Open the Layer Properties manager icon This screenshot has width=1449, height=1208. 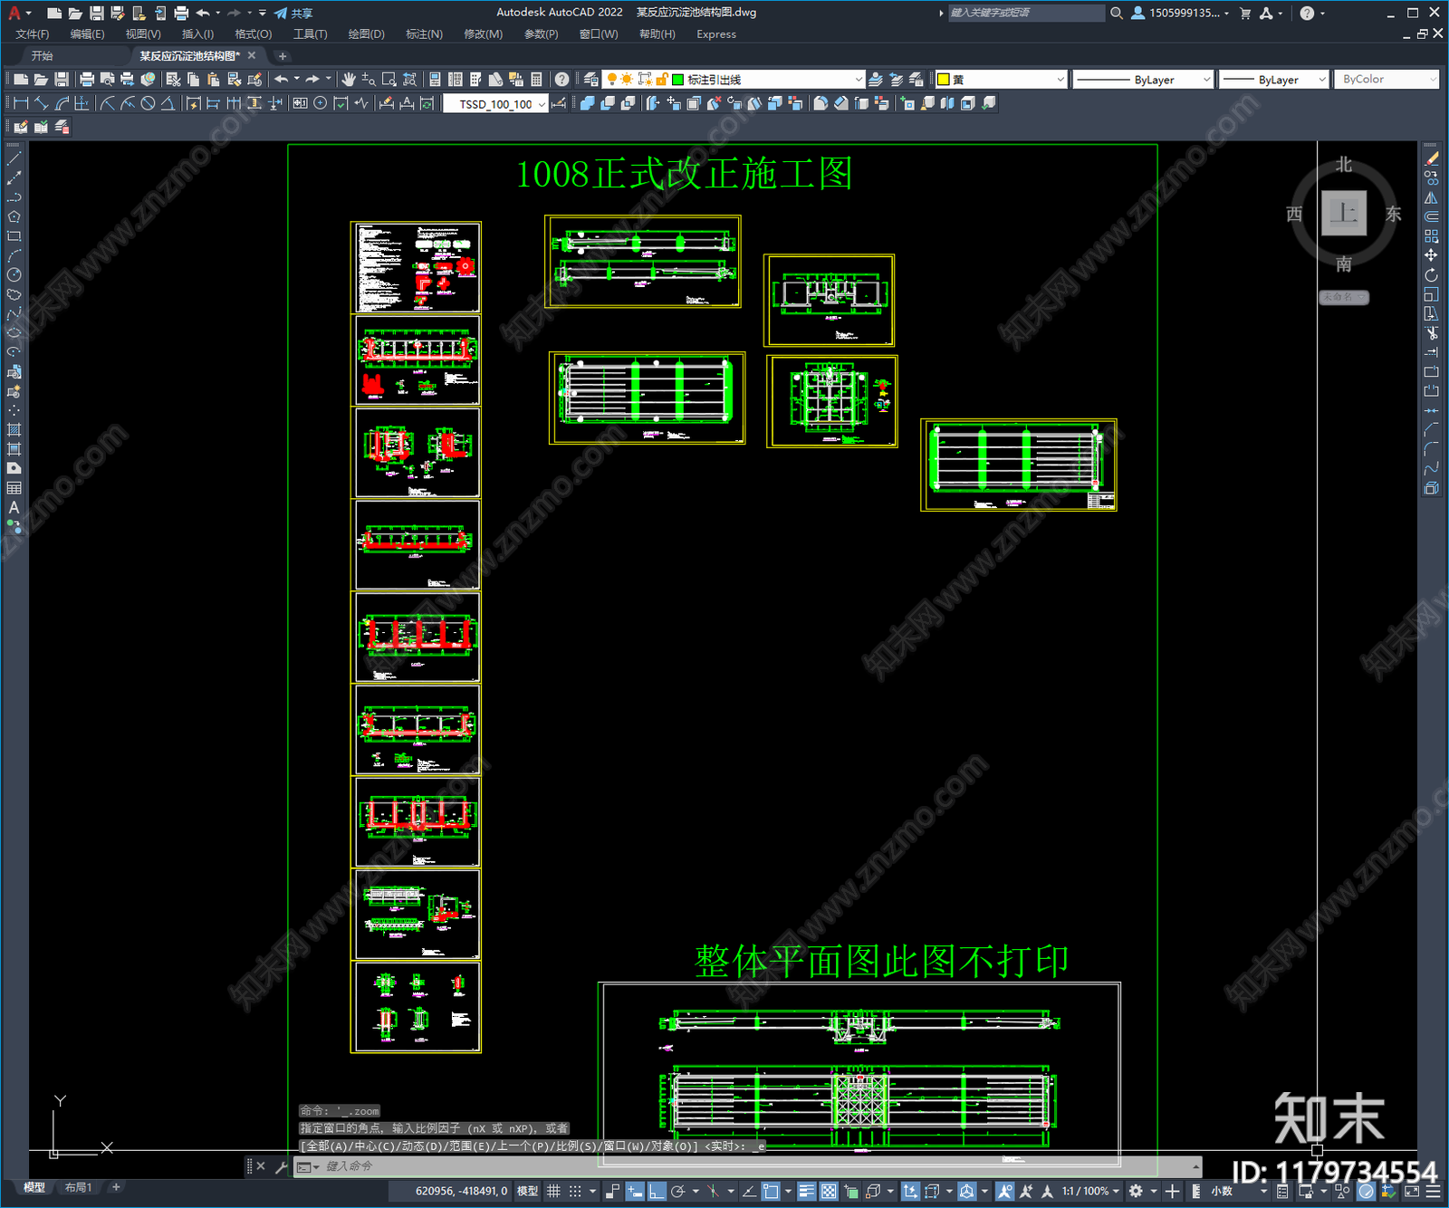pyautogui.click(x=591, y=80)
